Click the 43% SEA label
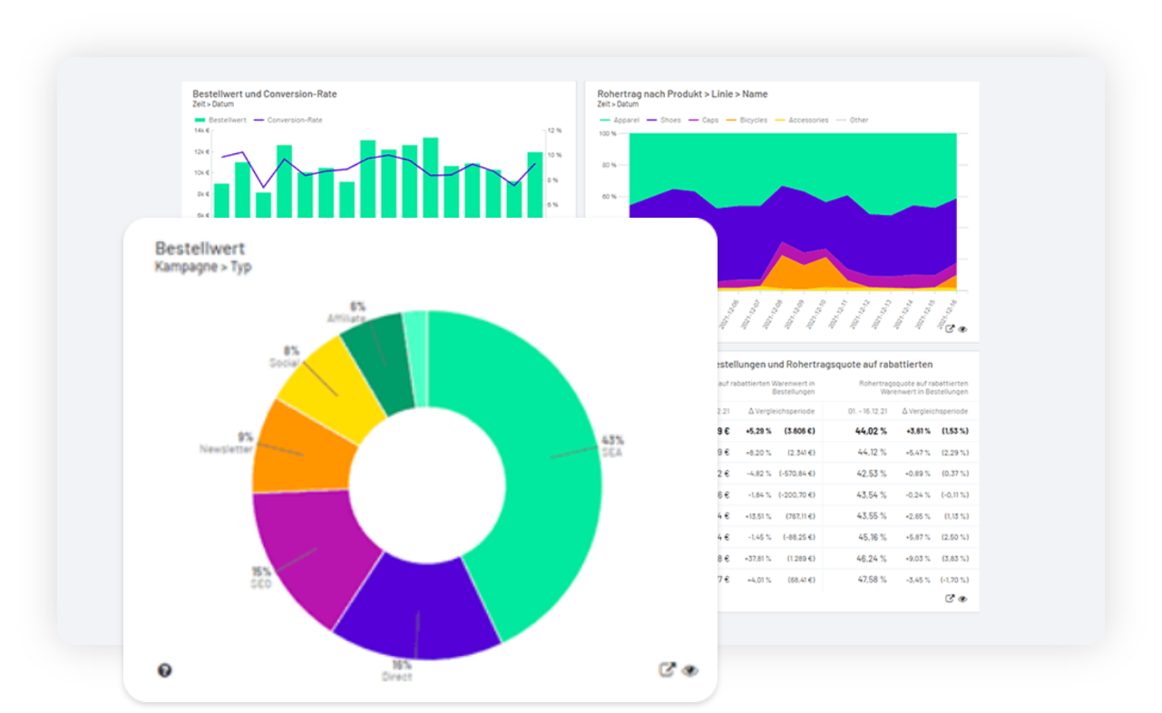Image resolution: width=1162 pixels, height=713 pixels. [612, 445]
